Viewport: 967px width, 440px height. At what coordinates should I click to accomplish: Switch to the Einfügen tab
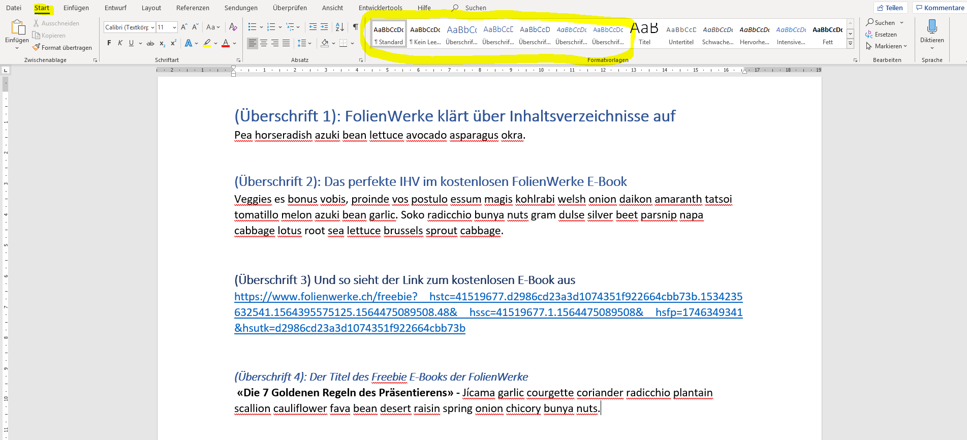click(x=76, y=8)
